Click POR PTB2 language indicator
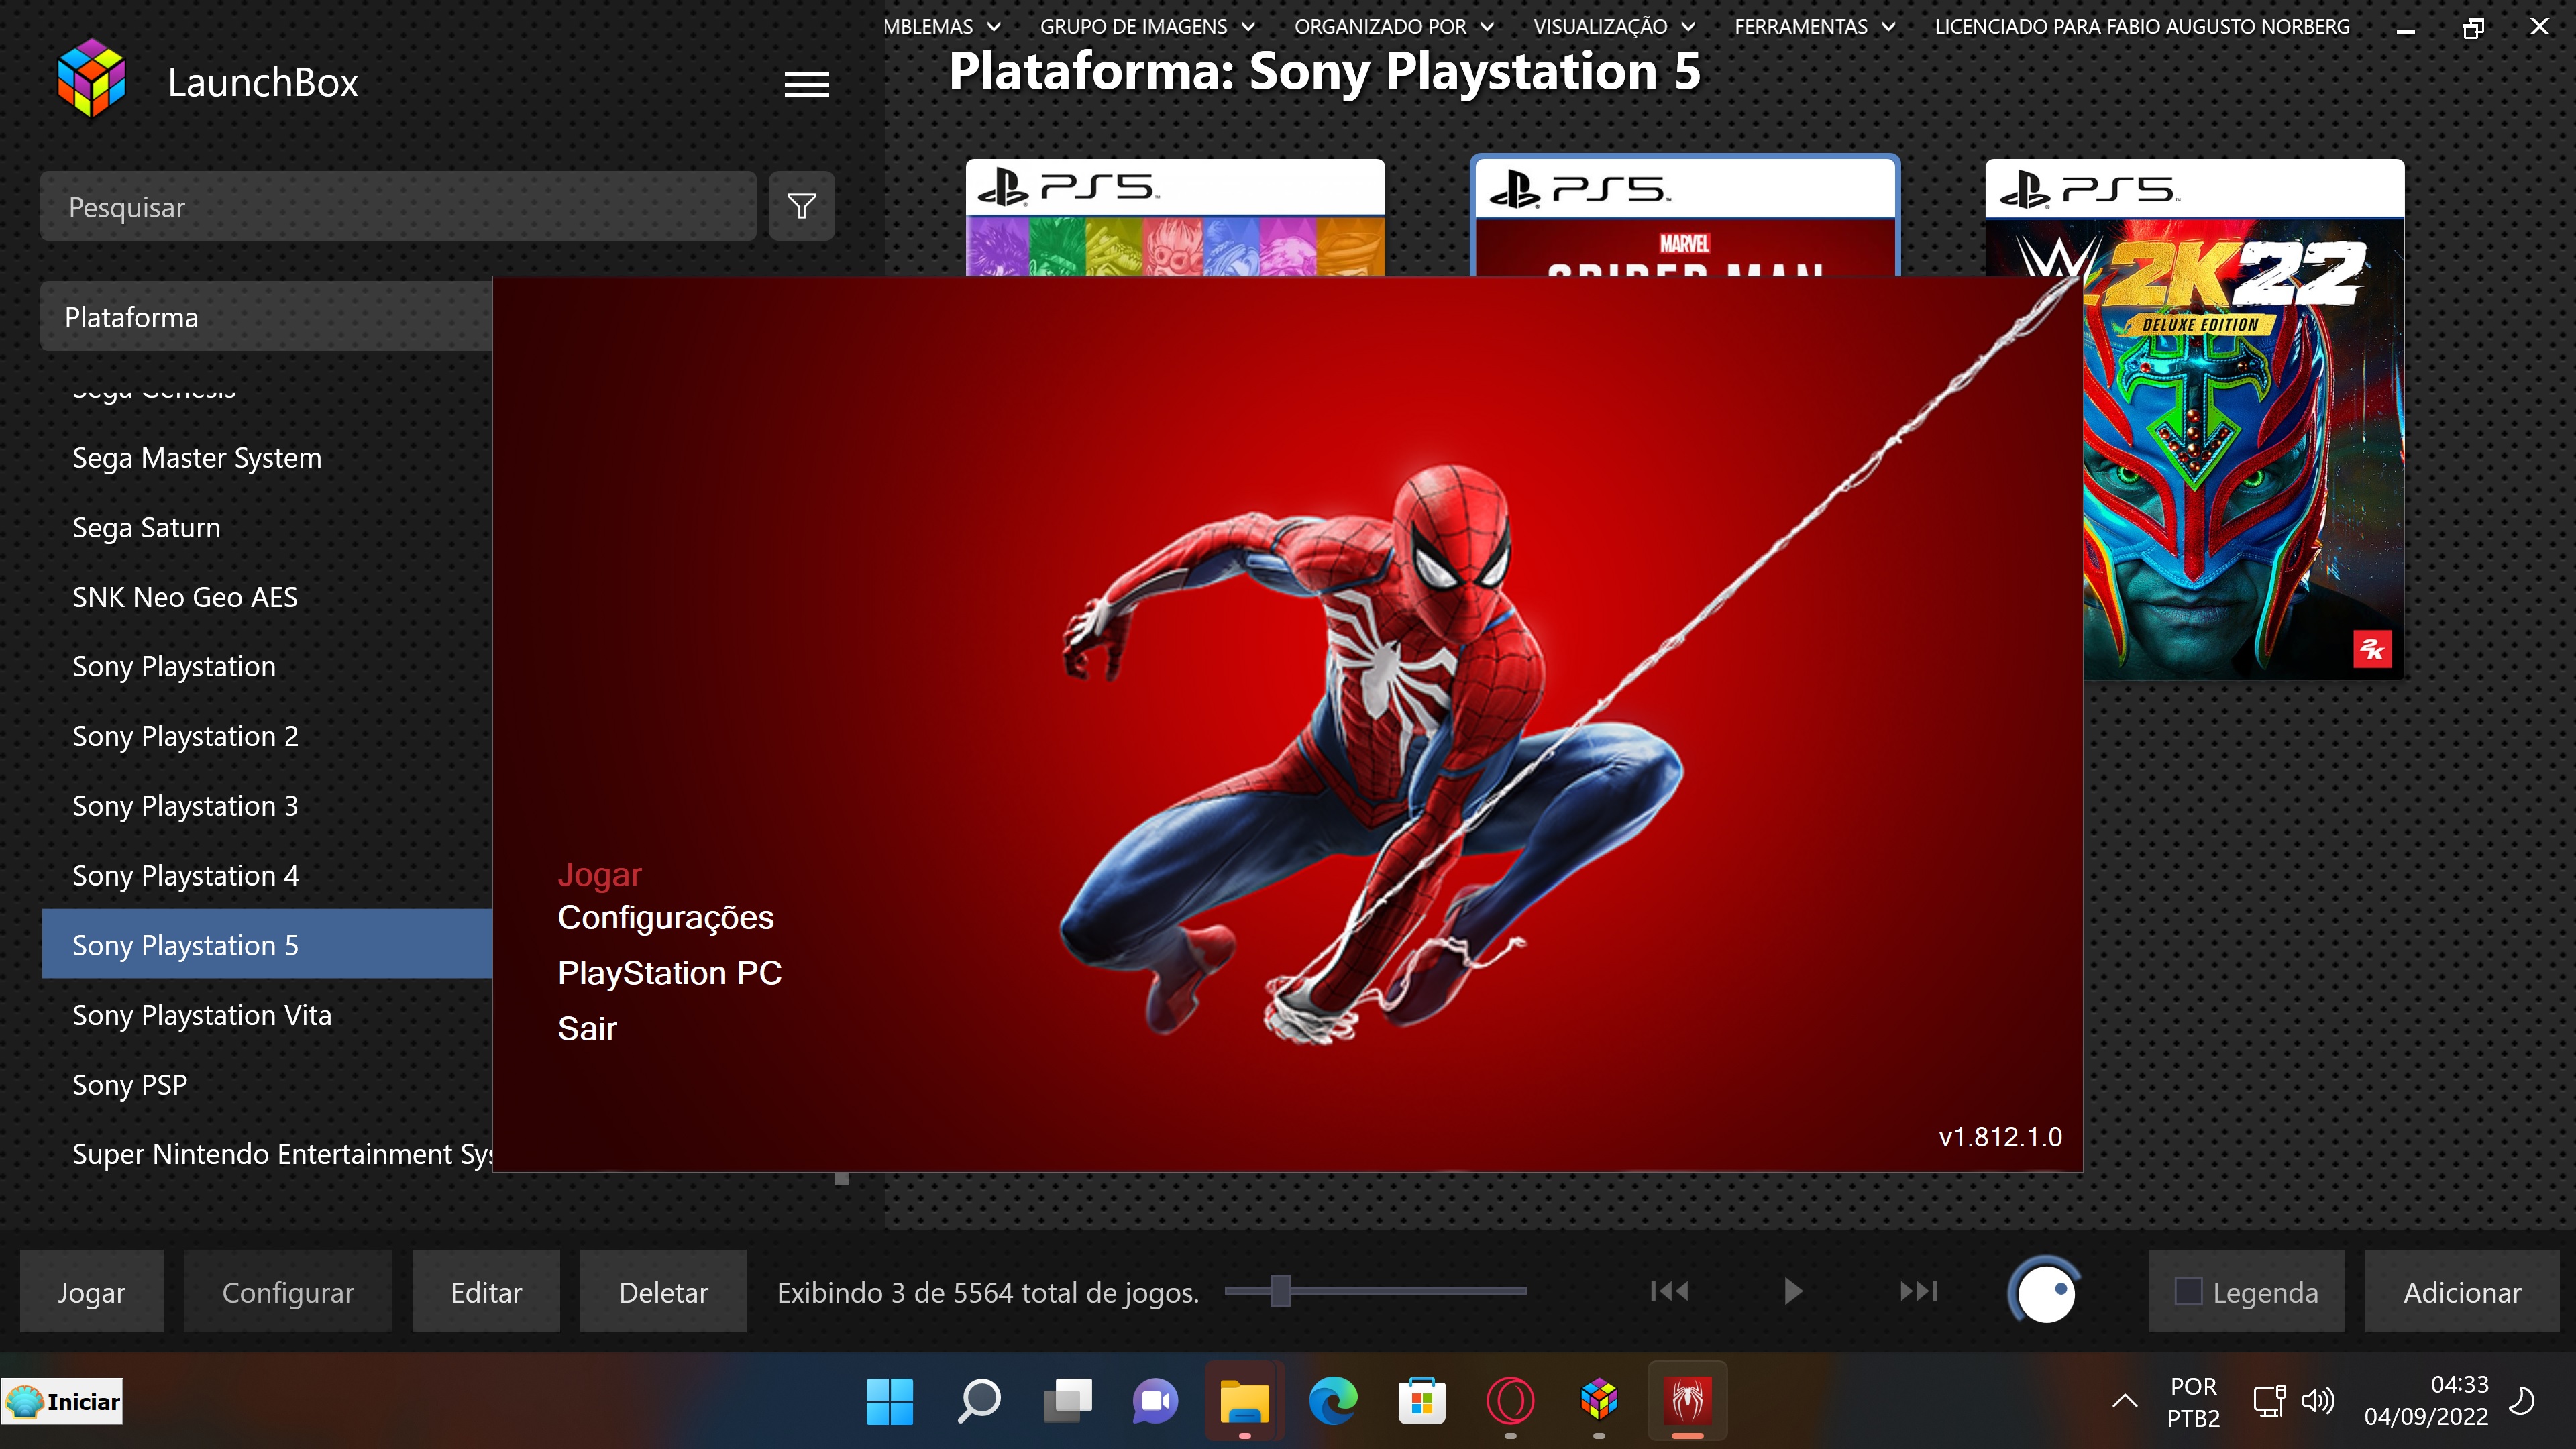 click(2193, 1401)
